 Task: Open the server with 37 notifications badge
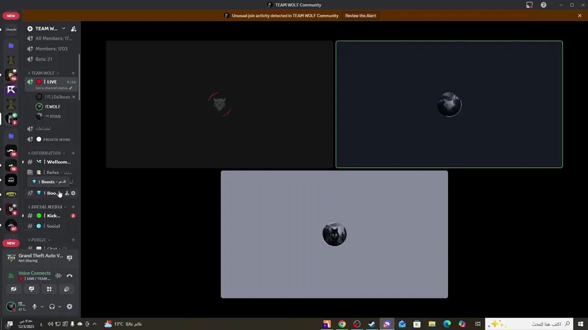click(x=11, y=225)
